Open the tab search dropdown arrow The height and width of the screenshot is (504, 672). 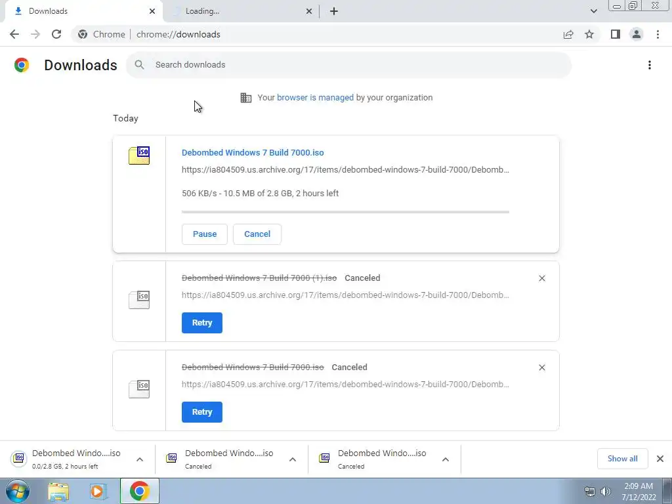point(593,11)
